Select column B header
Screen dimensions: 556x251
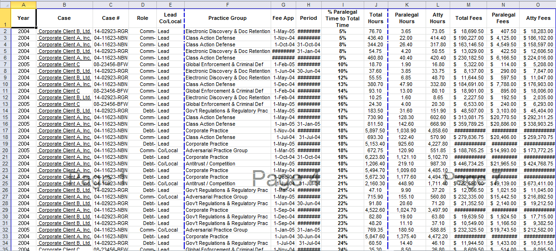[x=65, y=4]
